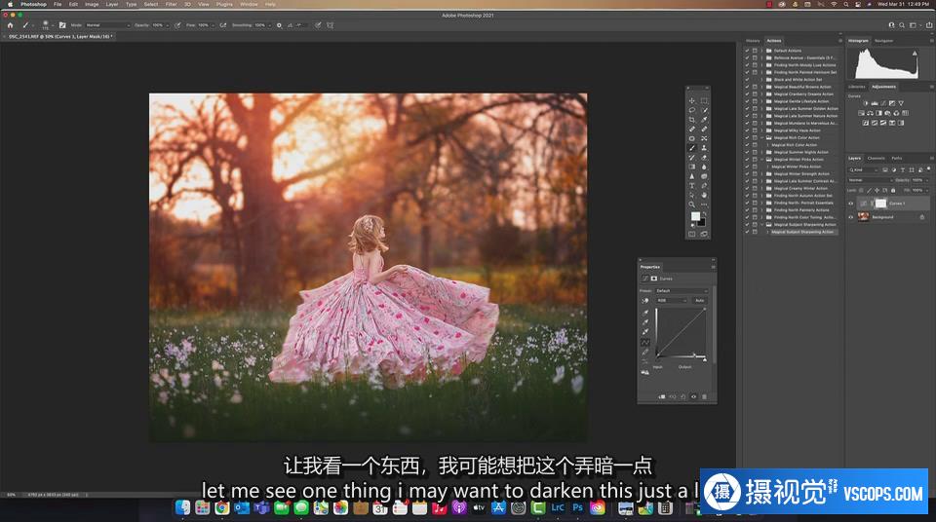Select the Horizontal Type tool
The width and height of the screenshot is (936, 522).
coord(692,185)
